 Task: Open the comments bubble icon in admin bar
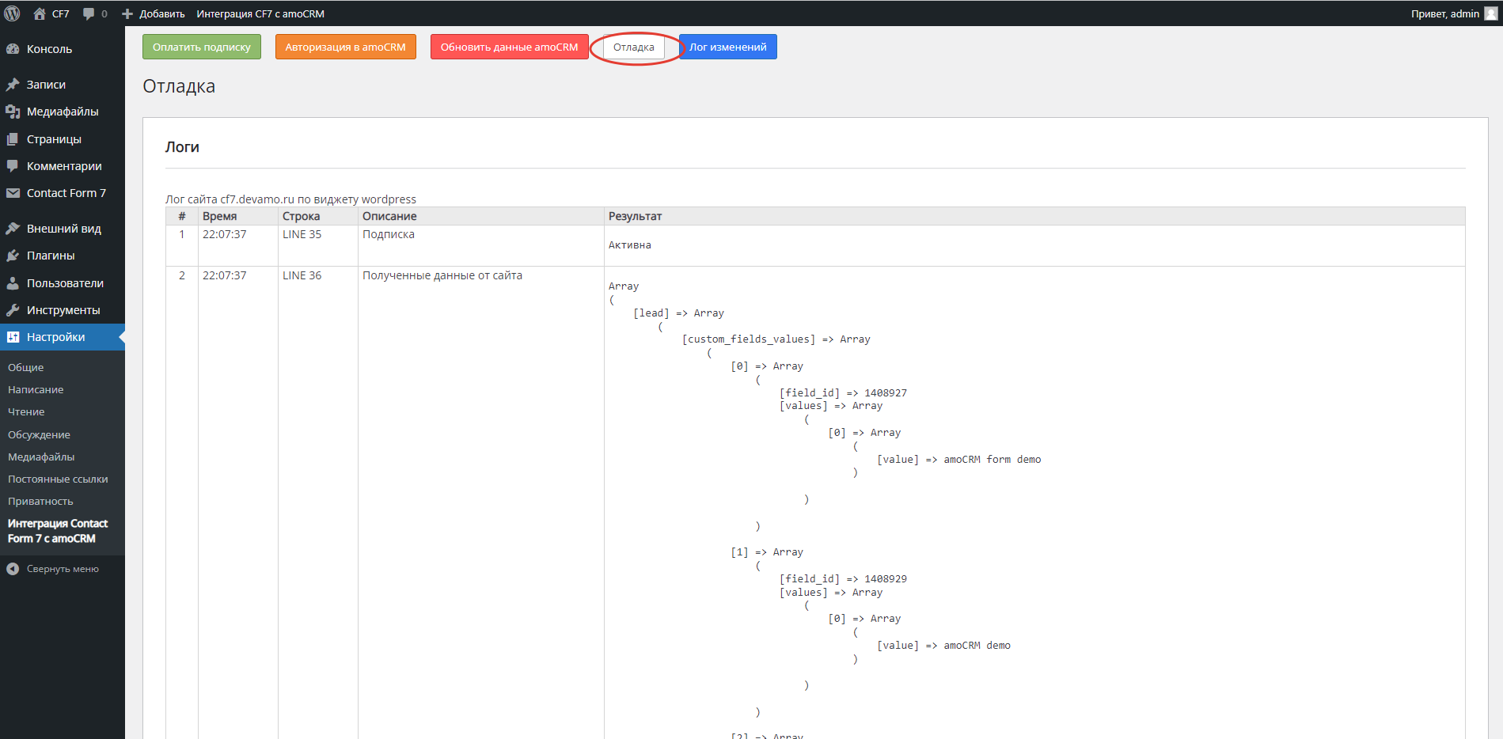(89, 13)
